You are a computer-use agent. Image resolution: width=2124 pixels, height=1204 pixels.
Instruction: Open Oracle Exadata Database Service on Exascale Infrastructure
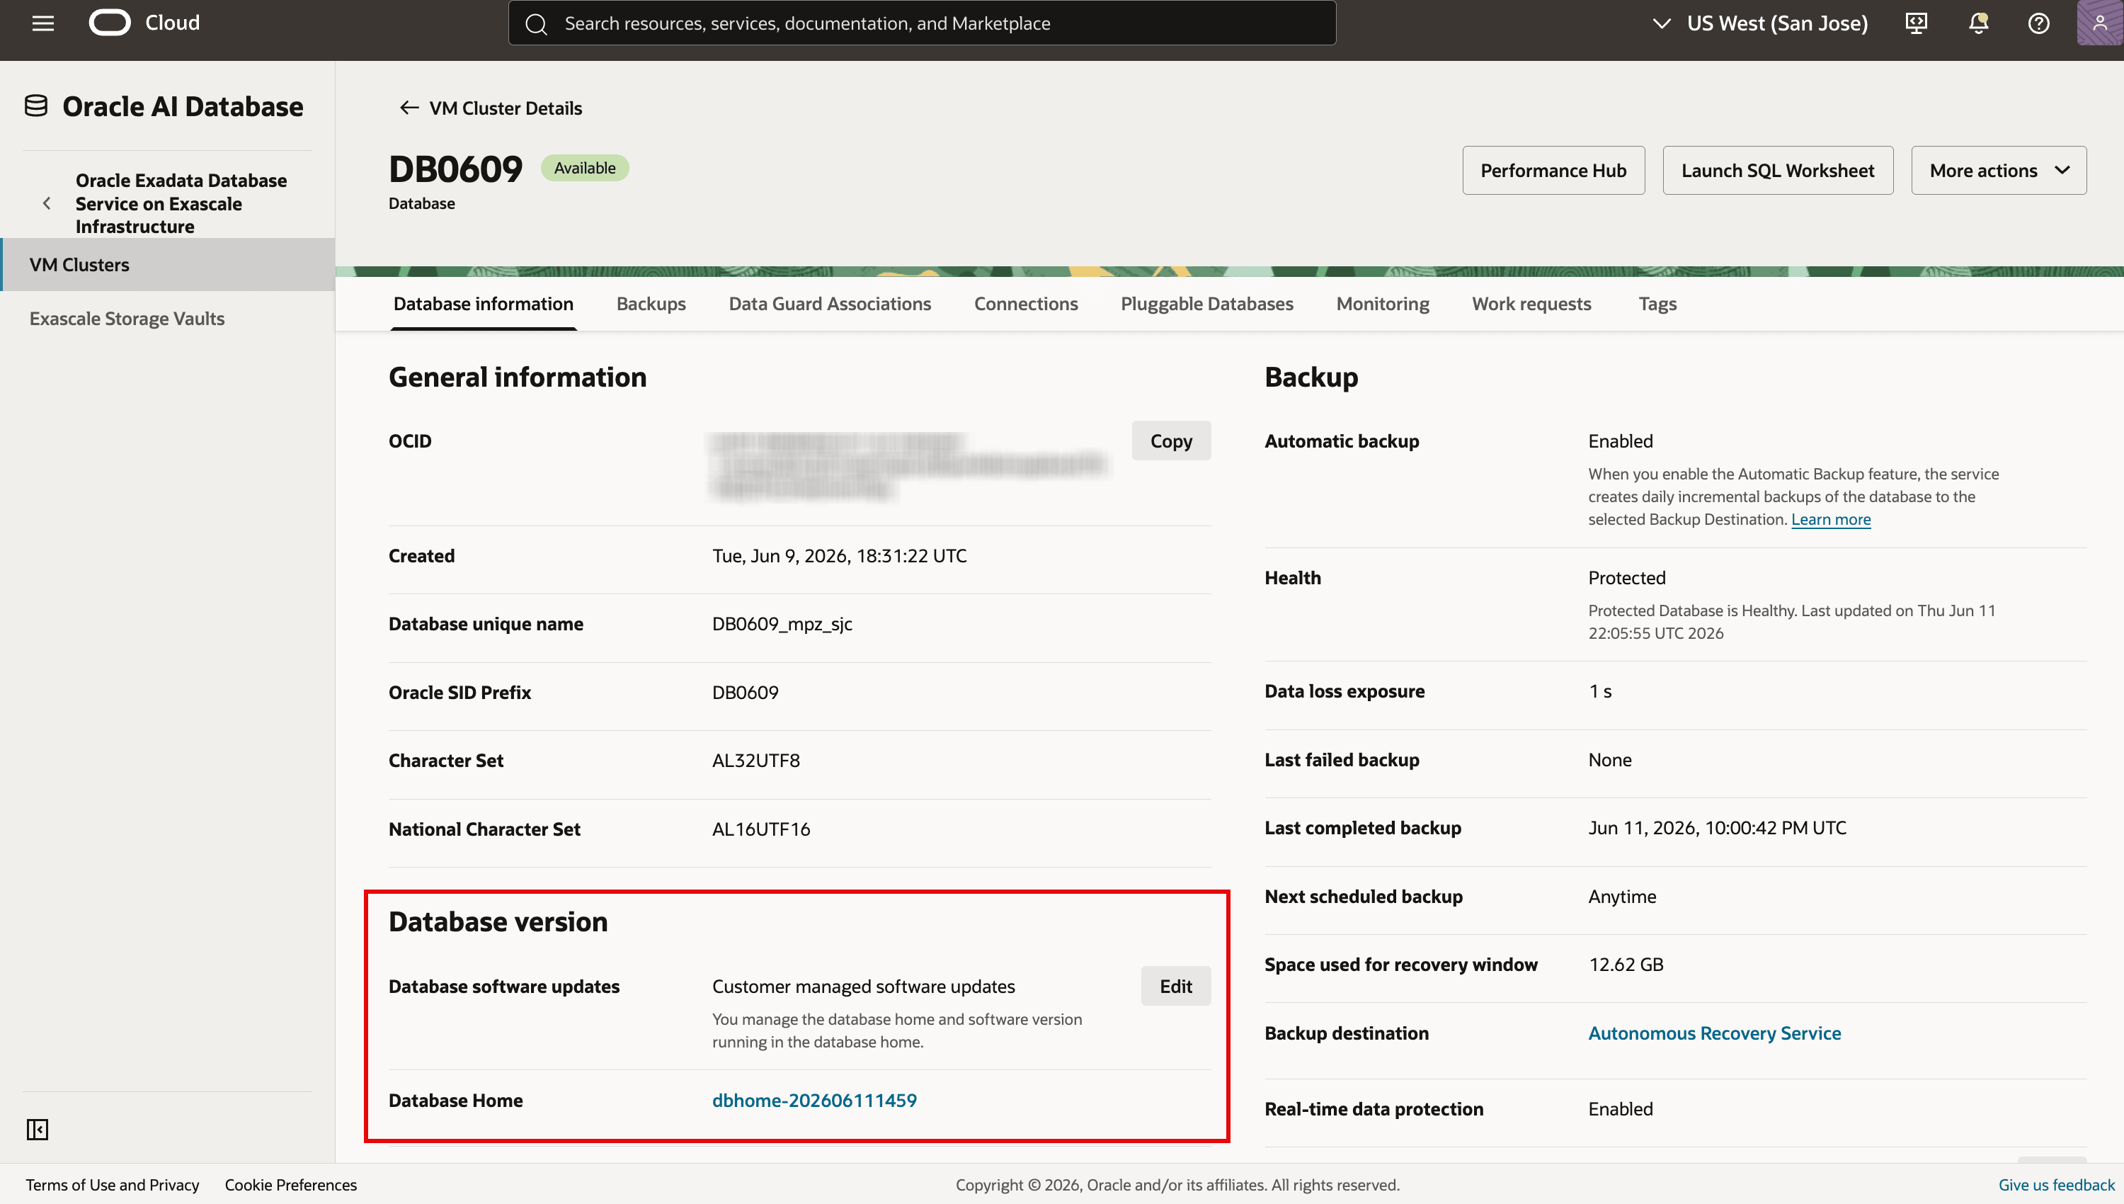coord(181,203)
